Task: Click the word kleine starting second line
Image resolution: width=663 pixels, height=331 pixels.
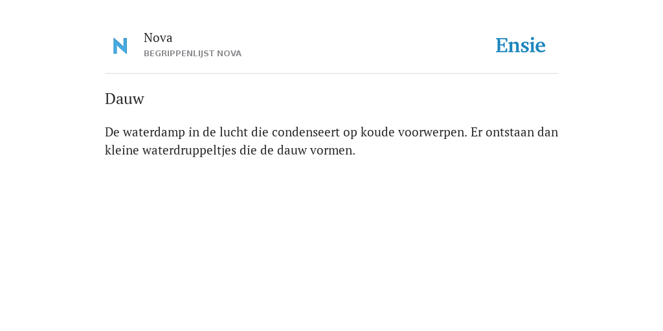Action: tap(122, 151)
